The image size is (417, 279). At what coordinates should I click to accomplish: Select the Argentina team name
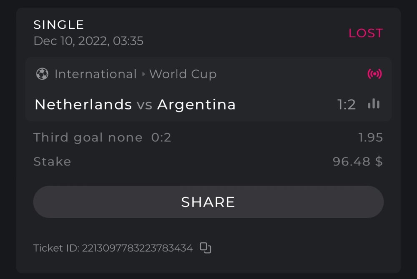(x=196, y=105)
